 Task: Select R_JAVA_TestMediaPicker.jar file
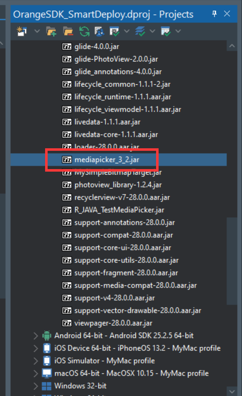(119, 210)
